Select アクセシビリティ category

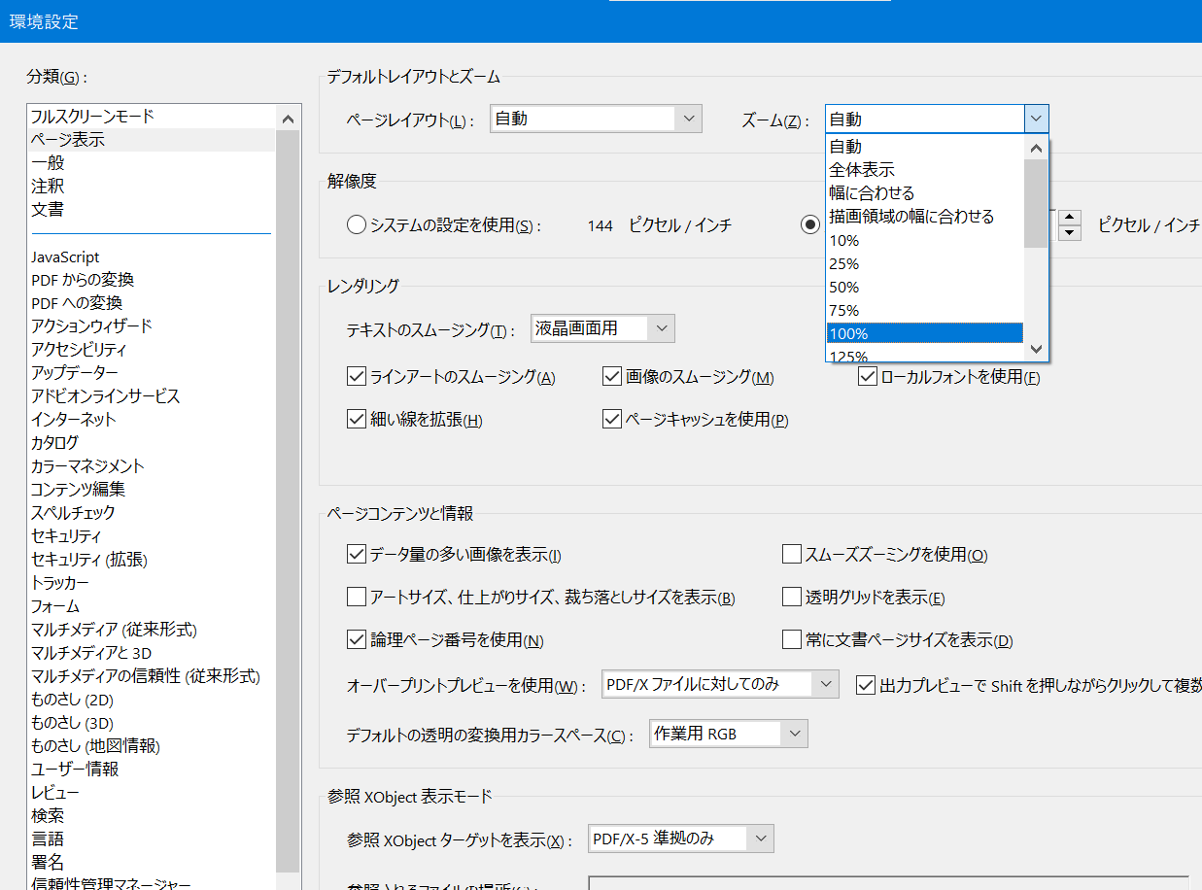point(79,350)
